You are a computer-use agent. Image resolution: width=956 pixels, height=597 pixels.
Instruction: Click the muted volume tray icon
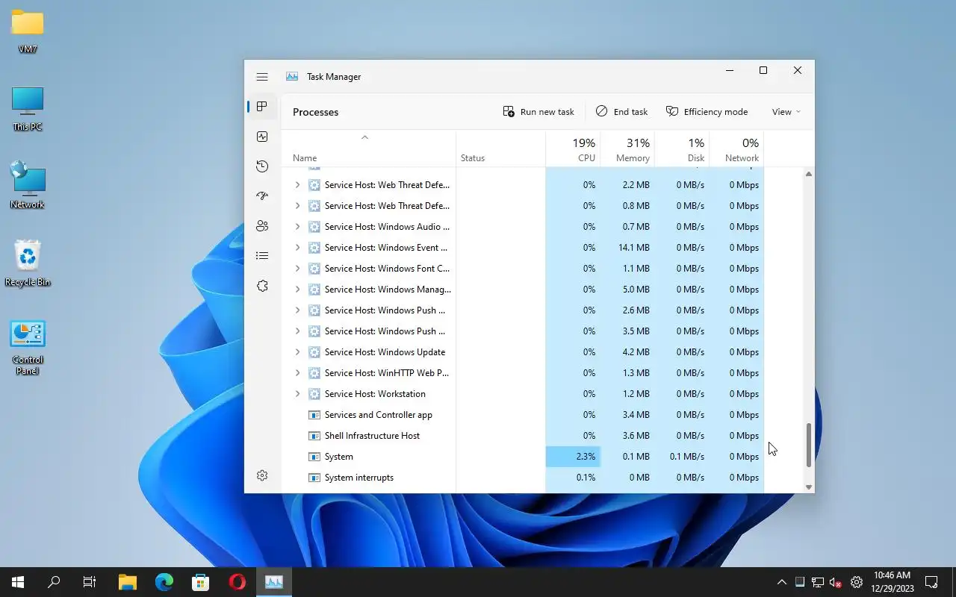(836, 582)
